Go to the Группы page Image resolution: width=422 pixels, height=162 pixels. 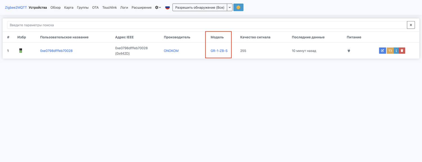(83, 8)
